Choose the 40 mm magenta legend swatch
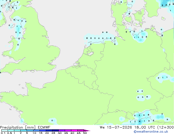Screen dimensions: 174x134 tap(74, 130)
